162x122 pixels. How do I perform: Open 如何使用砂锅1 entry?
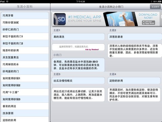[25, 78]
